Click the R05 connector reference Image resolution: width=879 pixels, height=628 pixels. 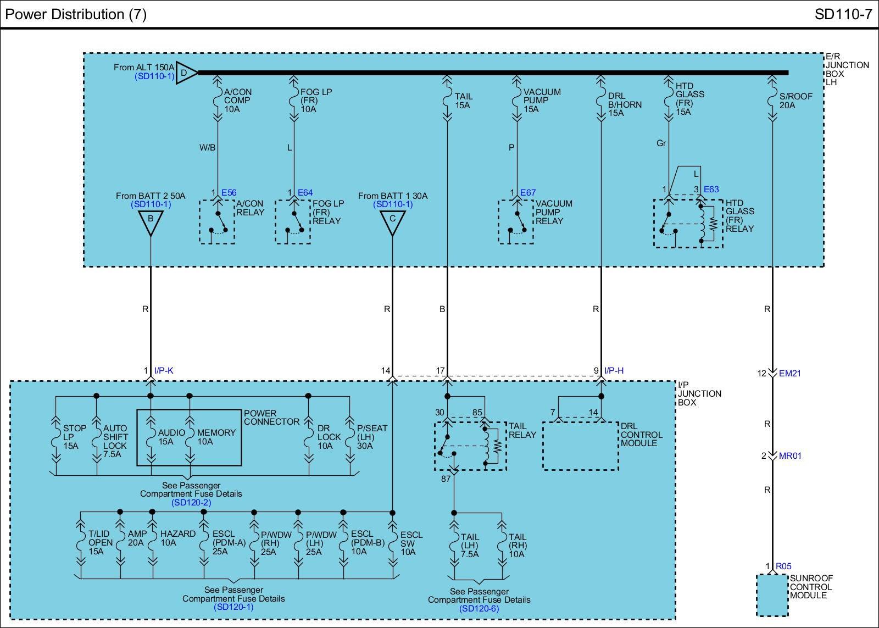point(783,566)
